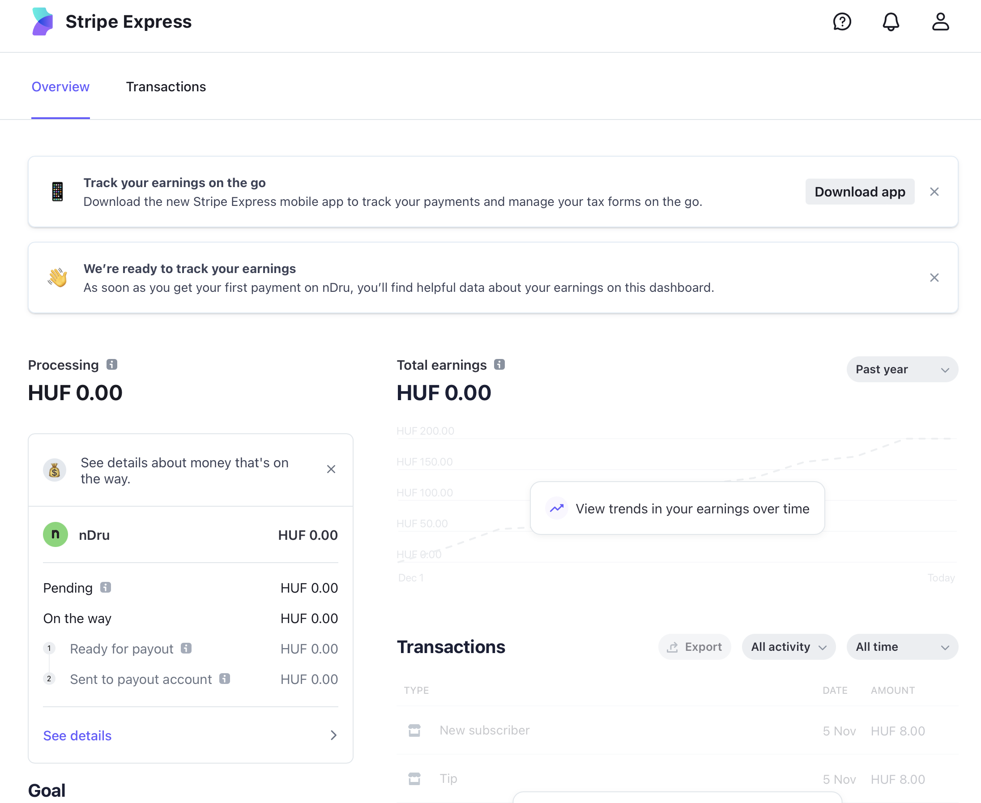Select the New subscriber transaction row
The image size is (981, 803).
point(677,730)
